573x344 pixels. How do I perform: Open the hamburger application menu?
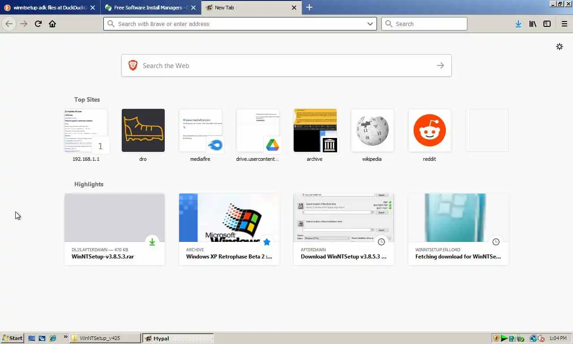click(564, 24)
